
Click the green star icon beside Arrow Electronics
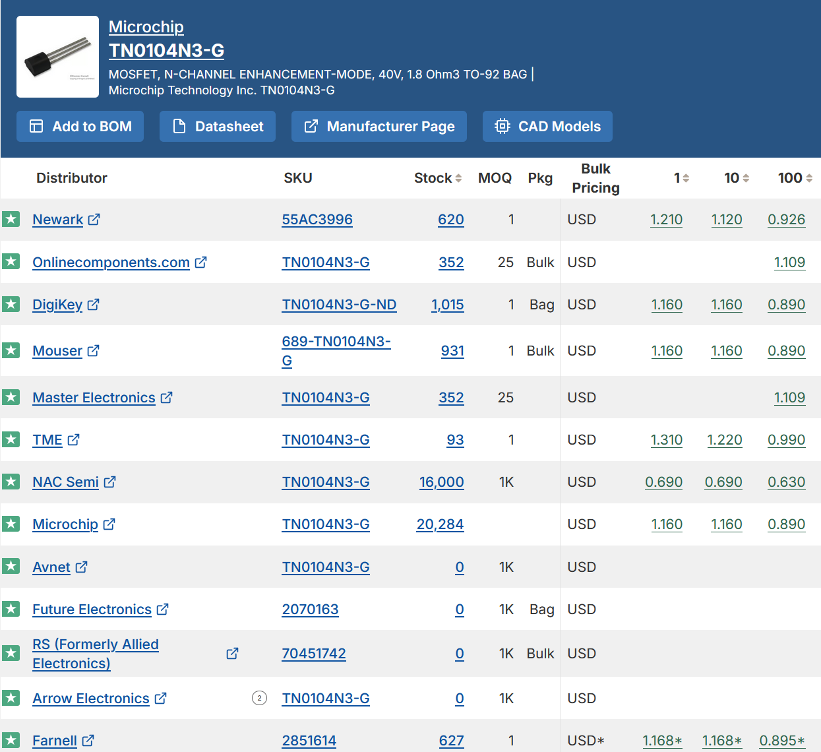(11, 697)
